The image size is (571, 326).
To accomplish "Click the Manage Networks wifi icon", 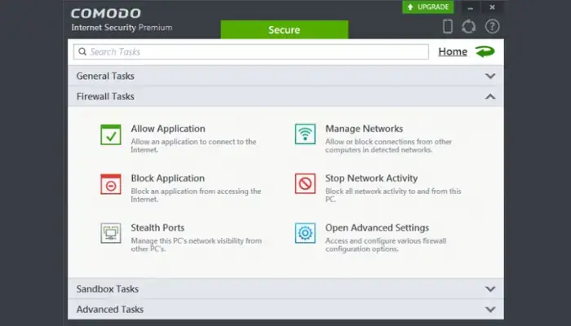I will [x=305, y=134].
